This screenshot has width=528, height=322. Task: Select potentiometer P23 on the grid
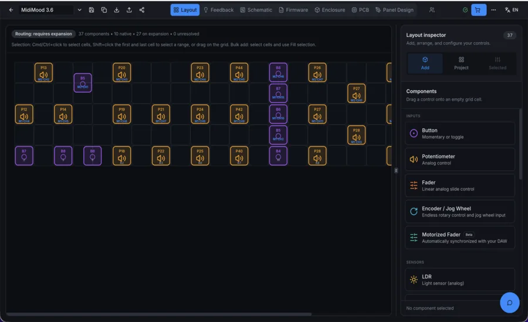coord(200,72)
